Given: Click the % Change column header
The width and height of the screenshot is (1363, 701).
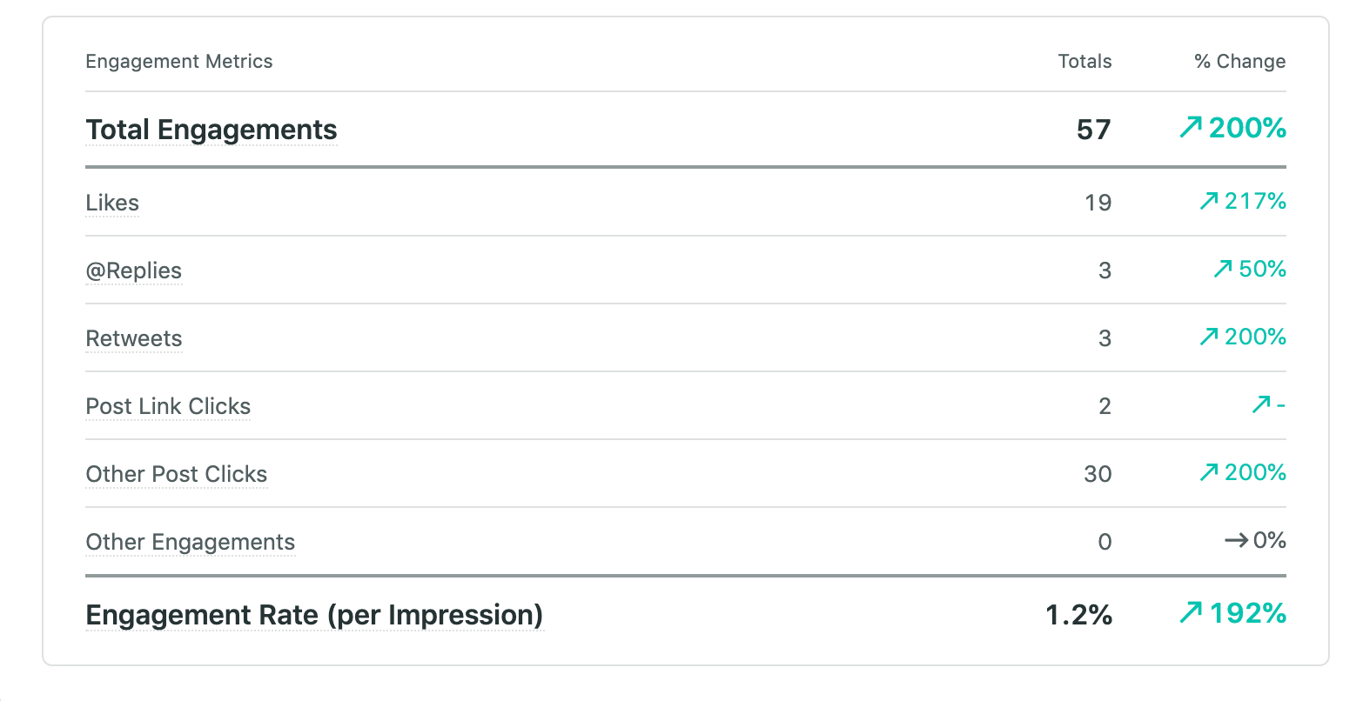Looking at the screenshot, I should [1239, 62].
